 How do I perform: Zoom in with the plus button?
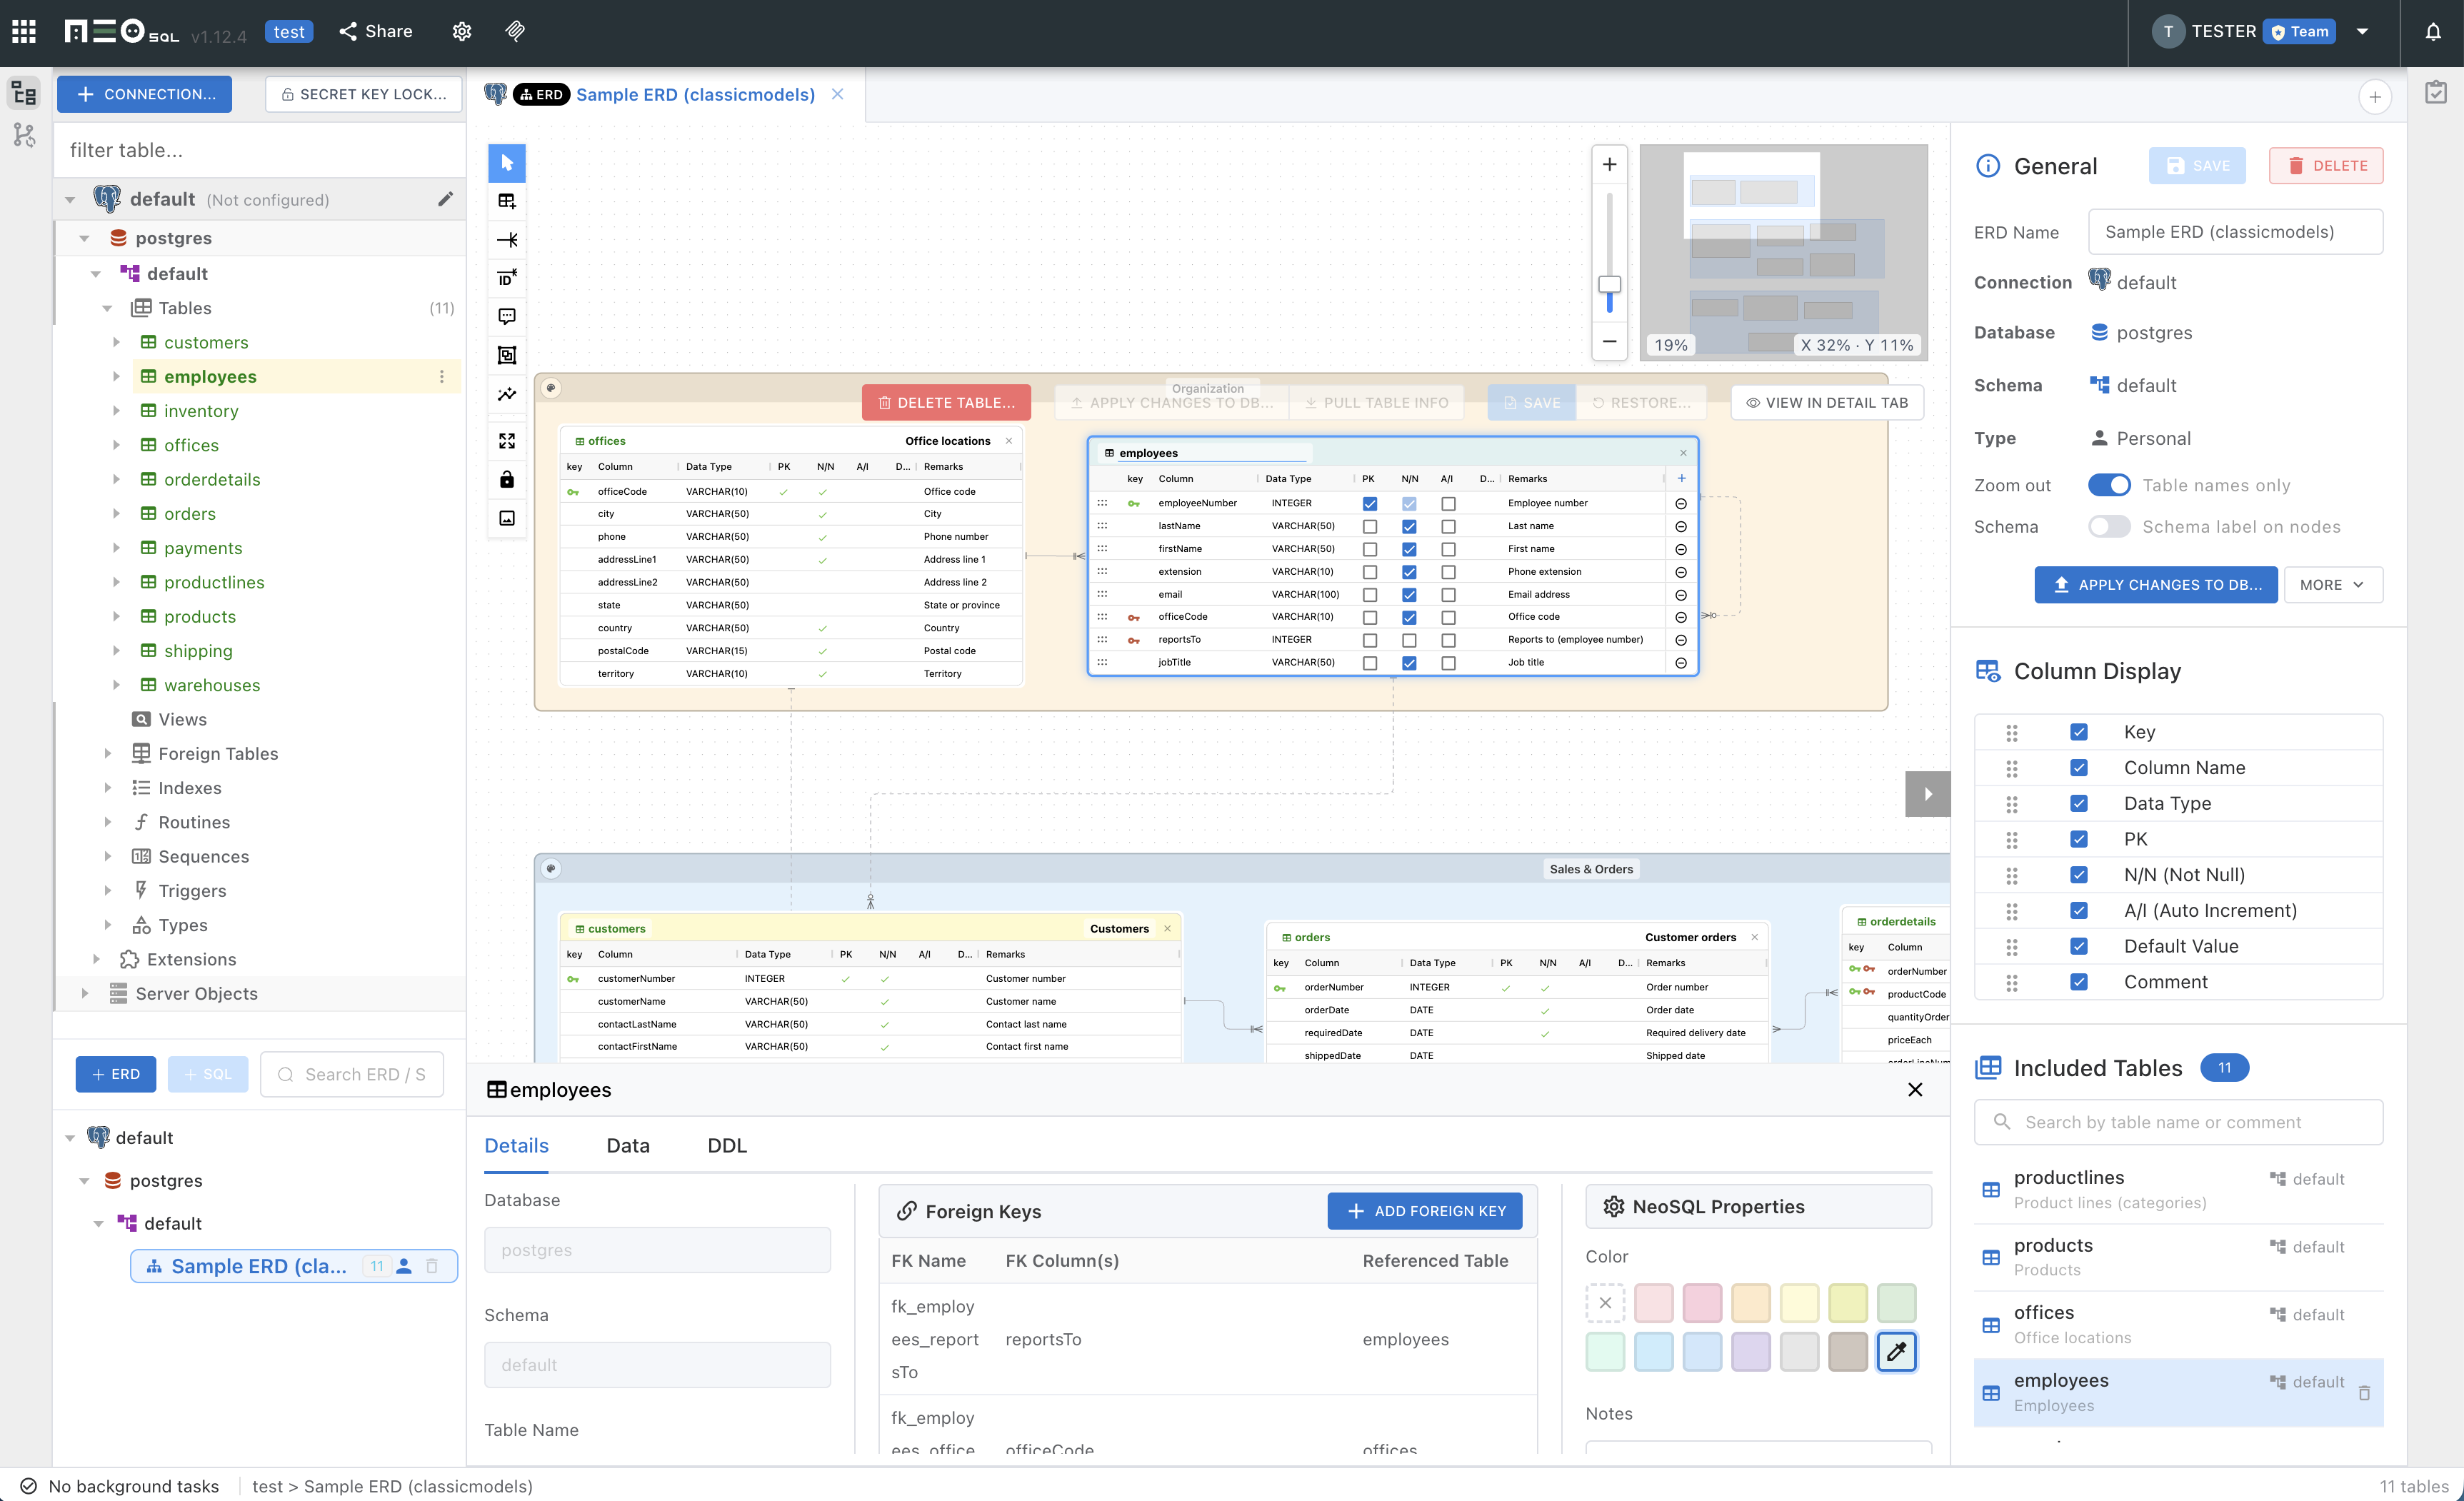point(1609,164)
